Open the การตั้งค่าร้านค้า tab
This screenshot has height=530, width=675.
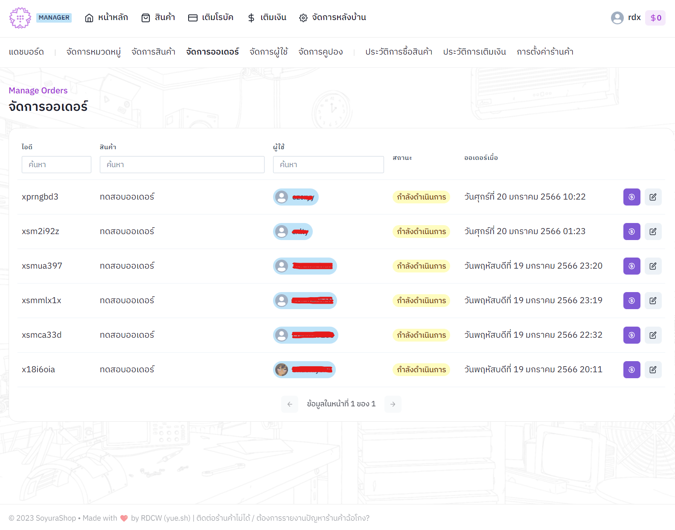coord(545,52)
